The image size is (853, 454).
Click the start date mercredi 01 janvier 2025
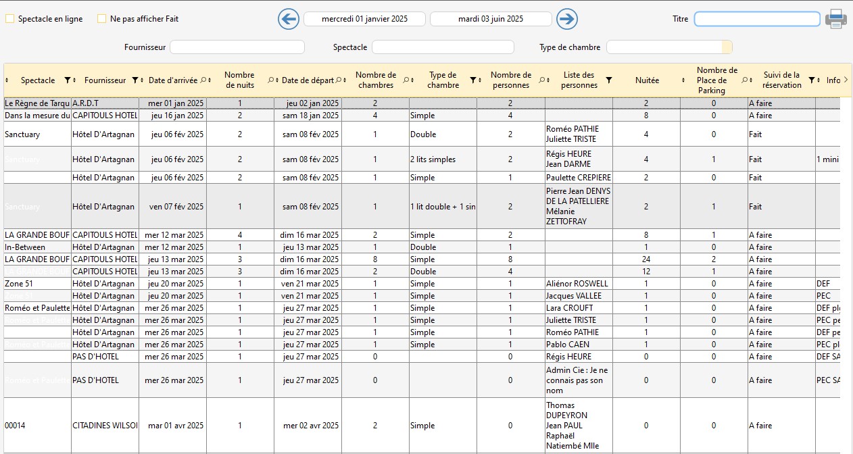(x=364, y=19)
